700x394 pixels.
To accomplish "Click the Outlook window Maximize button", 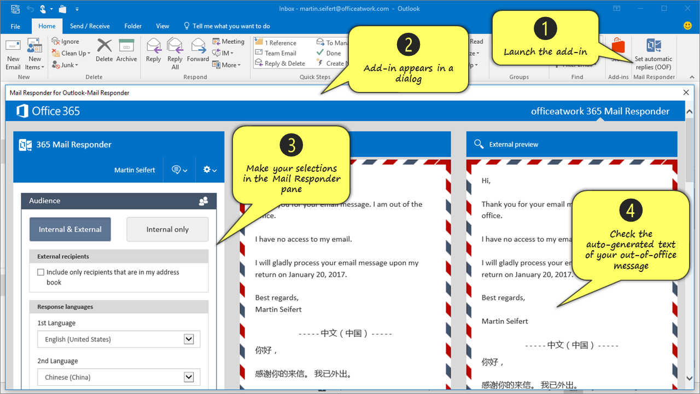I will click(664, 9).
